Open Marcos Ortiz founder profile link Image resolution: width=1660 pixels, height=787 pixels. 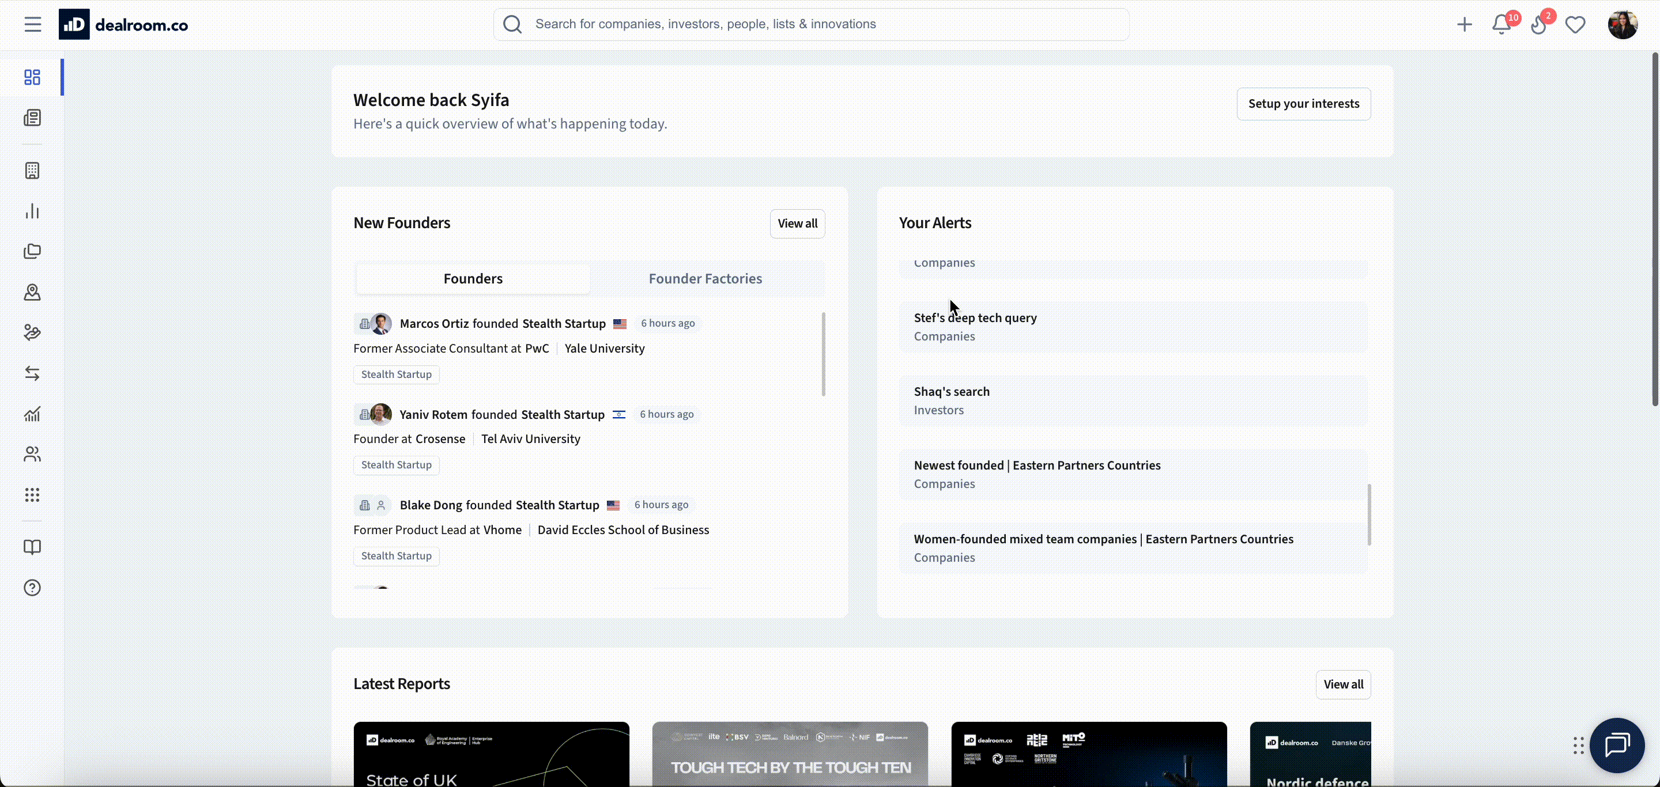pos(433,323)
